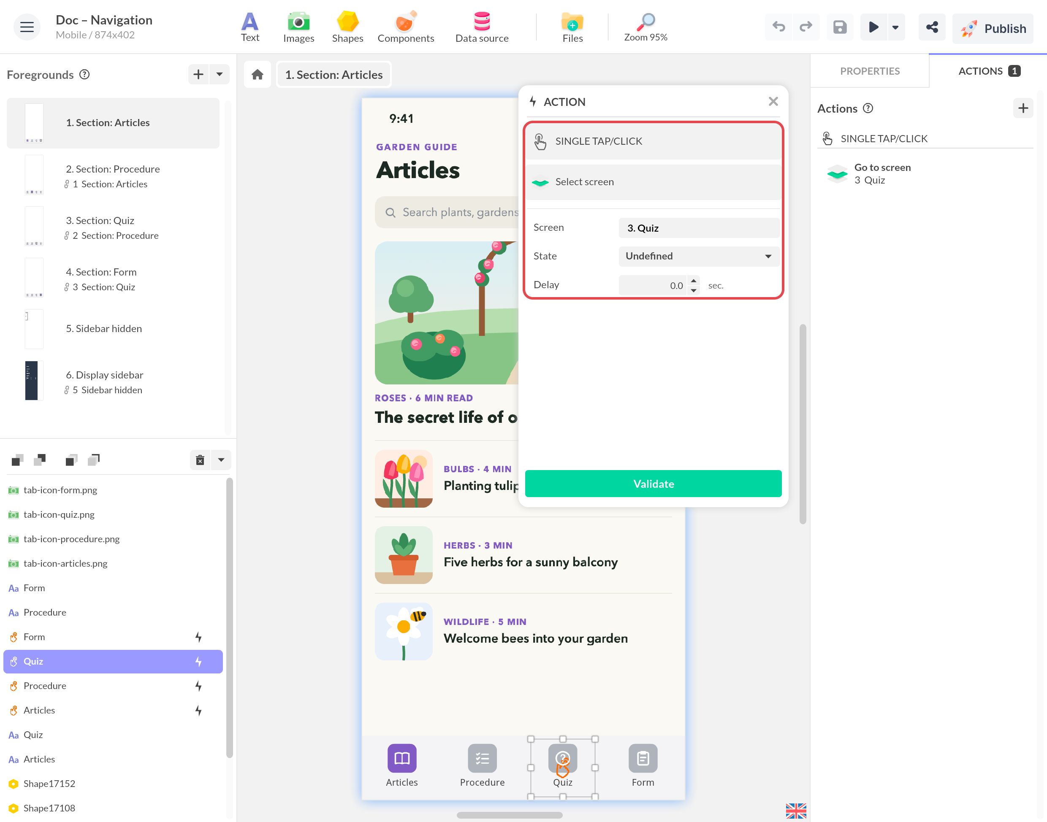Image resolution: width=1047 pixels, height=822 pixels.
Task: Redo the last change
Action: (x=806, y=27)
